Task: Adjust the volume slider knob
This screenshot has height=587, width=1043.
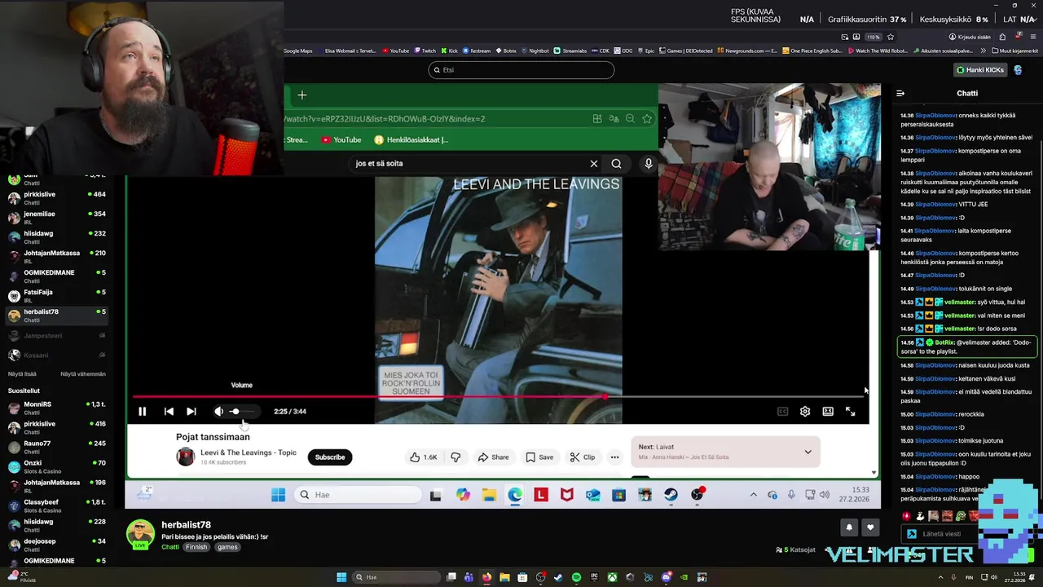Action: (235, 412)
